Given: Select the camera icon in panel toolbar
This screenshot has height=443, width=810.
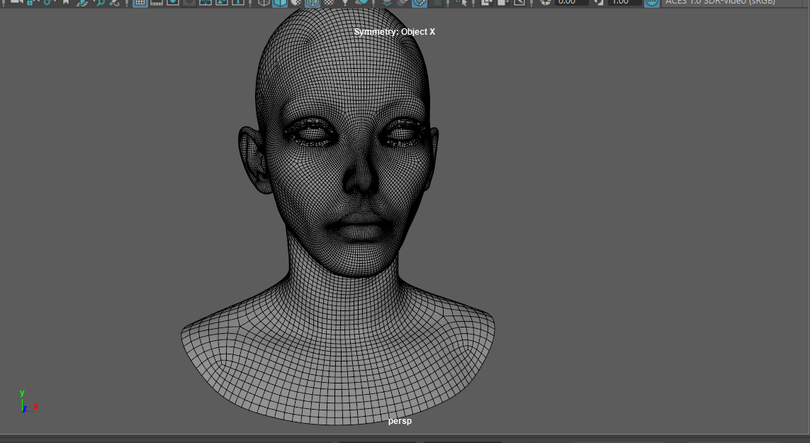Looking at the screenshot, I should [x=16, y=1].
